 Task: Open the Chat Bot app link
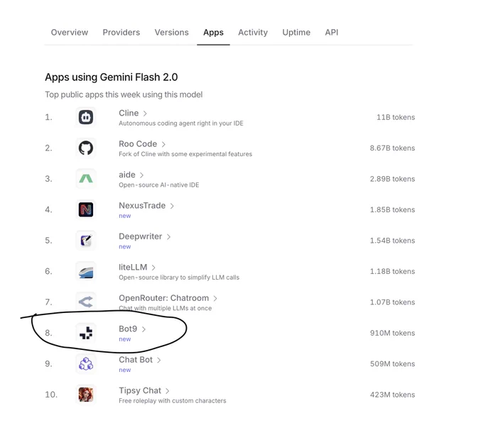click(136, 360)
